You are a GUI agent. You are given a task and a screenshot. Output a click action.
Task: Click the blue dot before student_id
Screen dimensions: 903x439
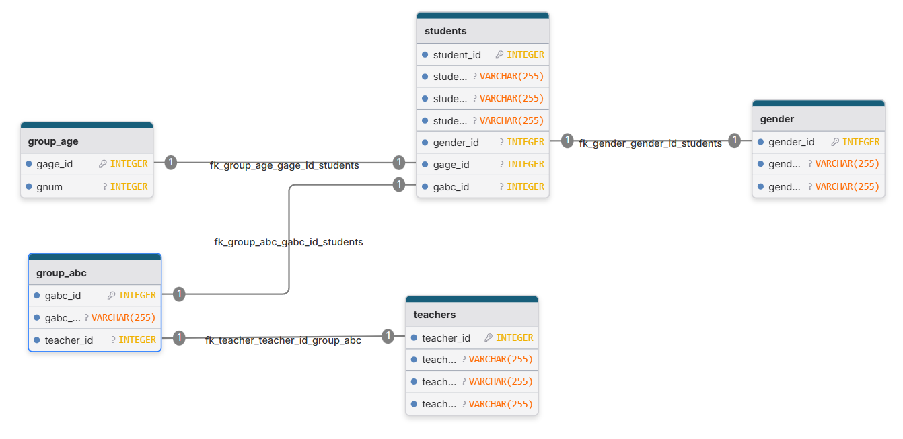point(425,54)
